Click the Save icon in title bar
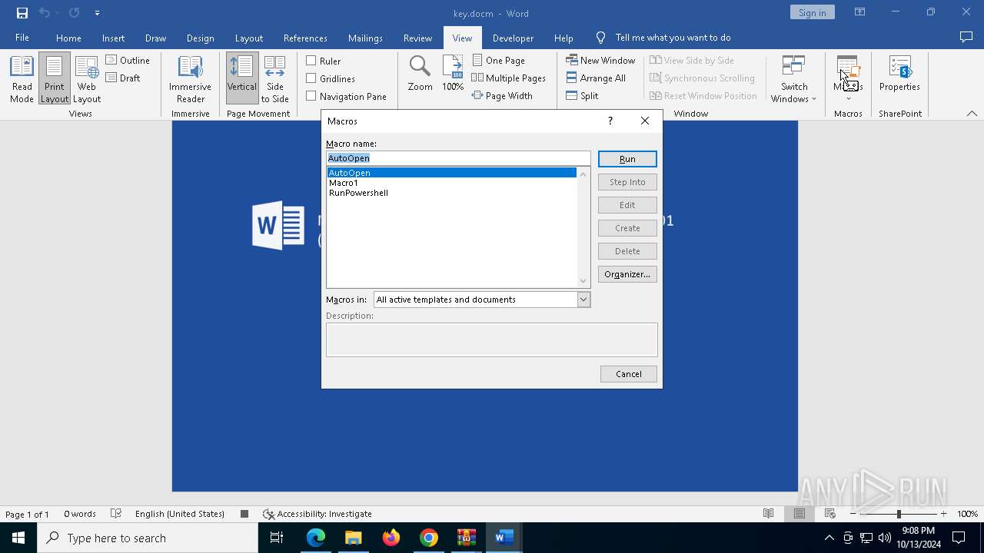984x553 pixels. coord(22,12)
